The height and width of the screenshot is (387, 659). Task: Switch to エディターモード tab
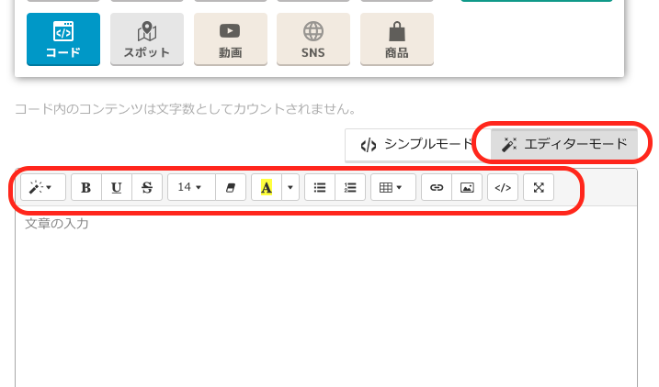pyautogui.click(x=564, y=145)
